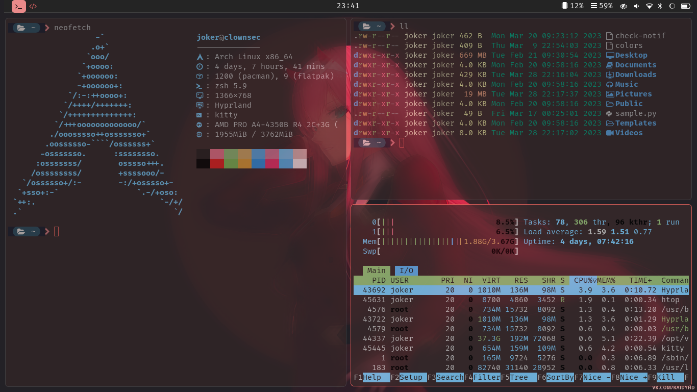697x392 pixels.
Task: Click the joker@clownsec title in neofetch
Action: (x=229, y=37)
